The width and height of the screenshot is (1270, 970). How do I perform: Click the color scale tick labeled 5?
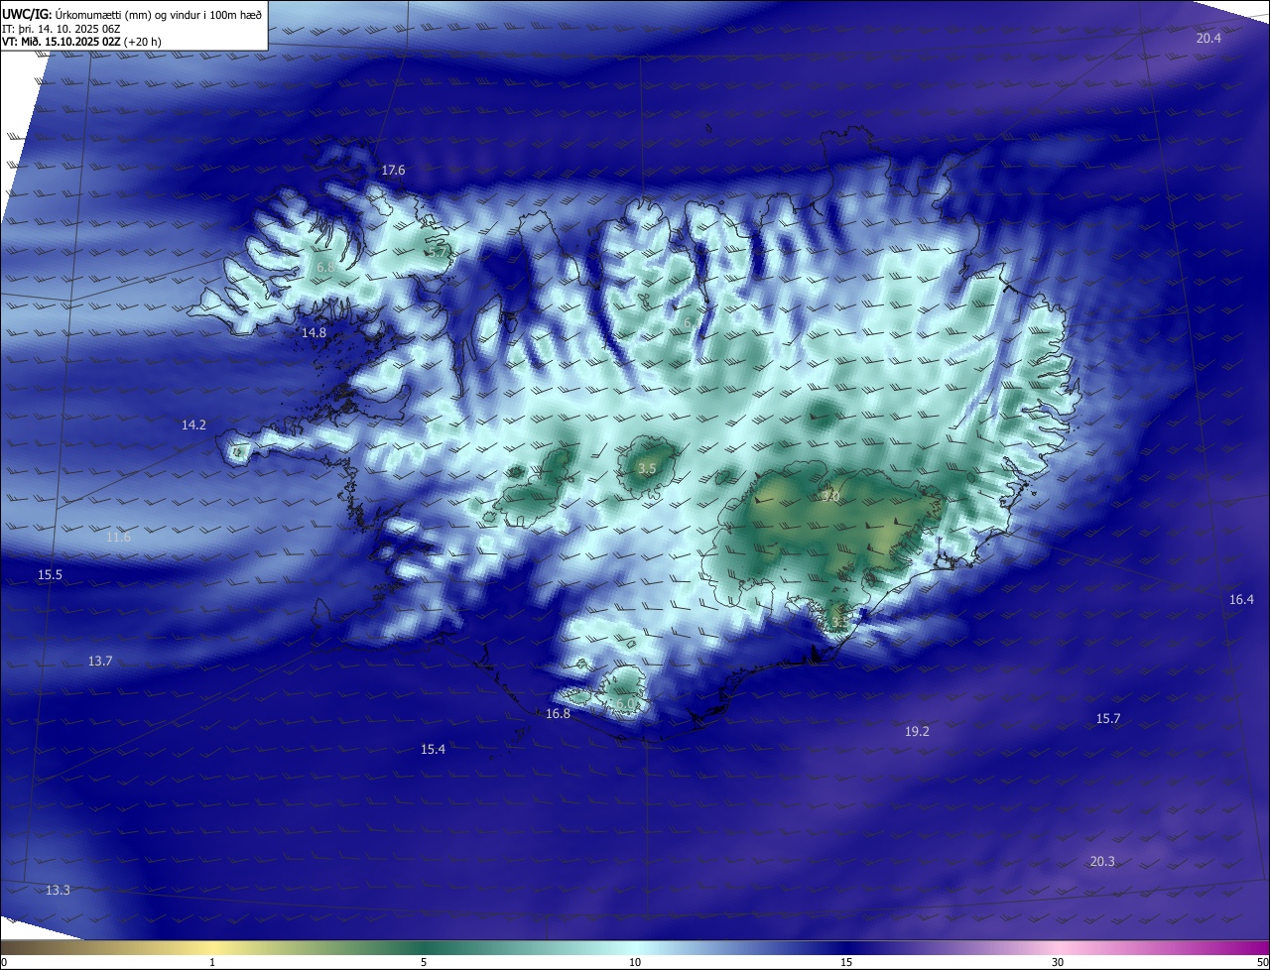424,962
